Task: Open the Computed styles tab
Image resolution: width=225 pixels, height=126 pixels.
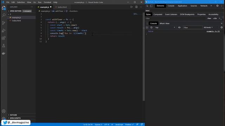Action: (158, 14)
